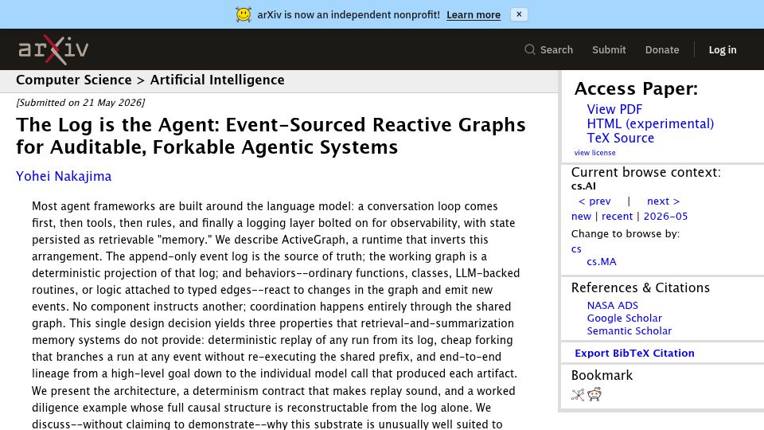Open Donate in header

pos(661,49)
